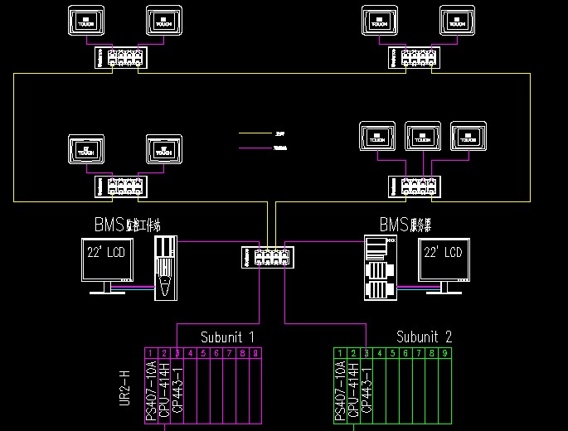
Task: Select the middle TOUCH panel in the group of three
Action: click(x=423, y=136)
